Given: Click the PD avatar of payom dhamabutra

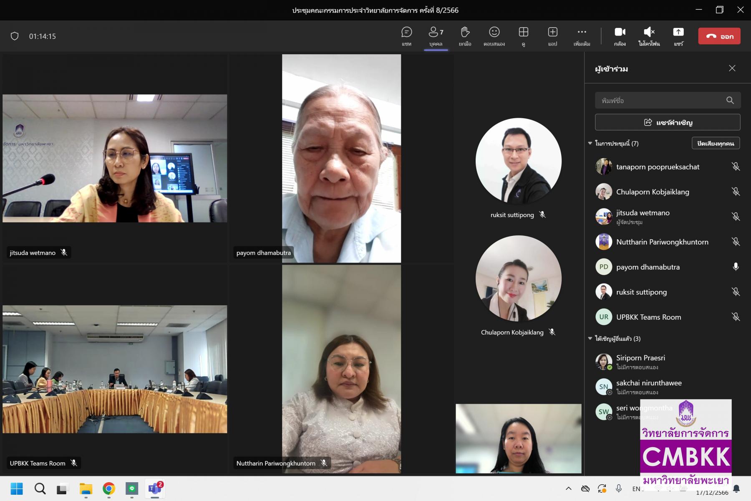Looking at the screenshot, I should click(604, 267).
